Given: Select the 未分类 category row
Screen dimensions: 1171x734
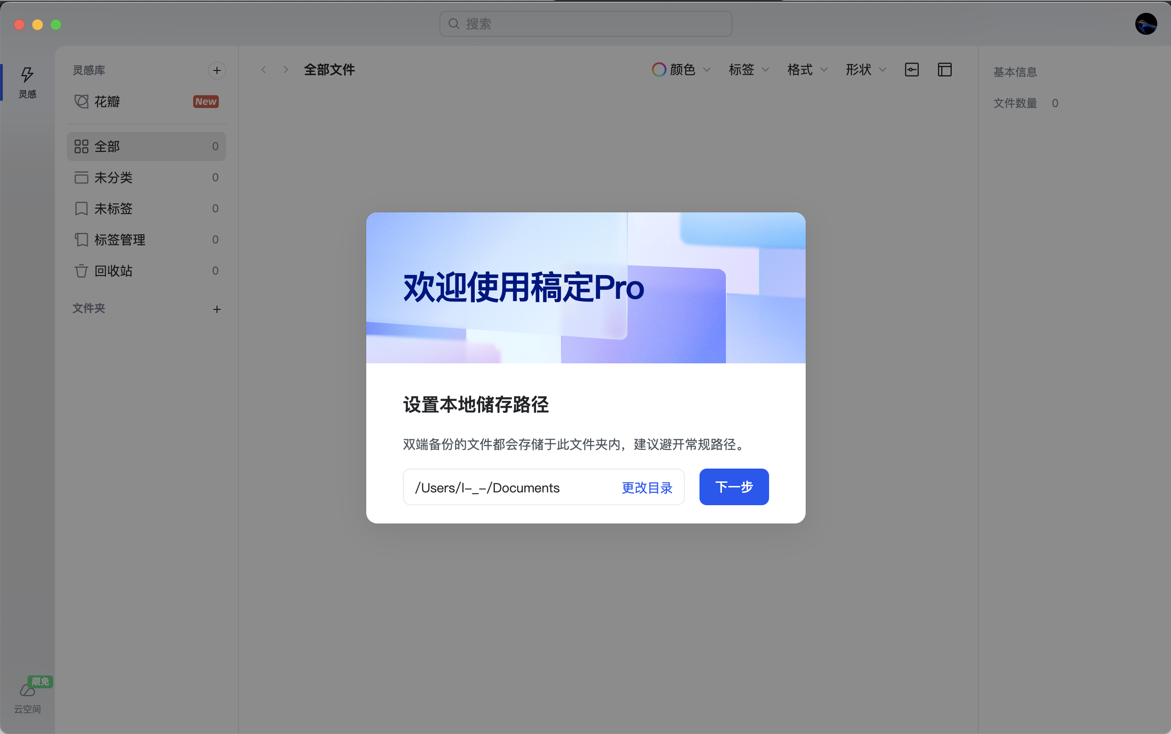Looking at the screenshot, I should pos(146,177).
